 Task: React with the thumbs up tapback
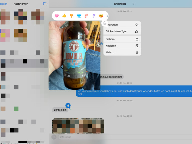(64, 16)
